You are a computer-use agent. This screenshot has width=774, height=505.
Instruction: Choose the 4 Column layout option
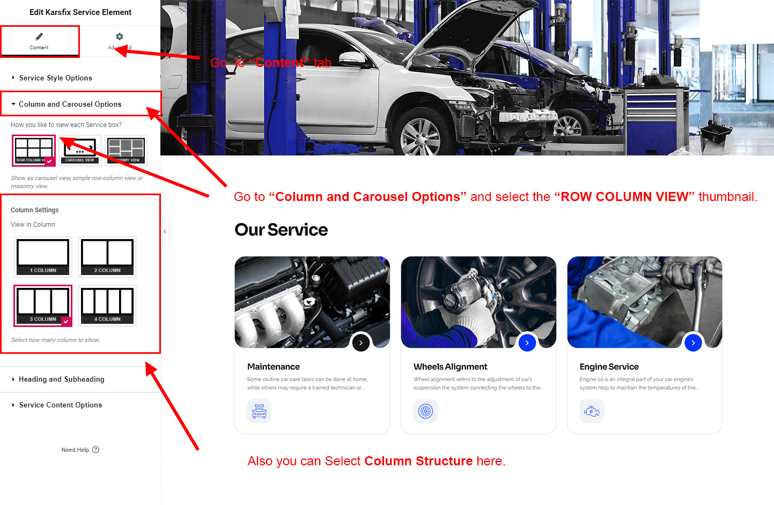[107, 306]
